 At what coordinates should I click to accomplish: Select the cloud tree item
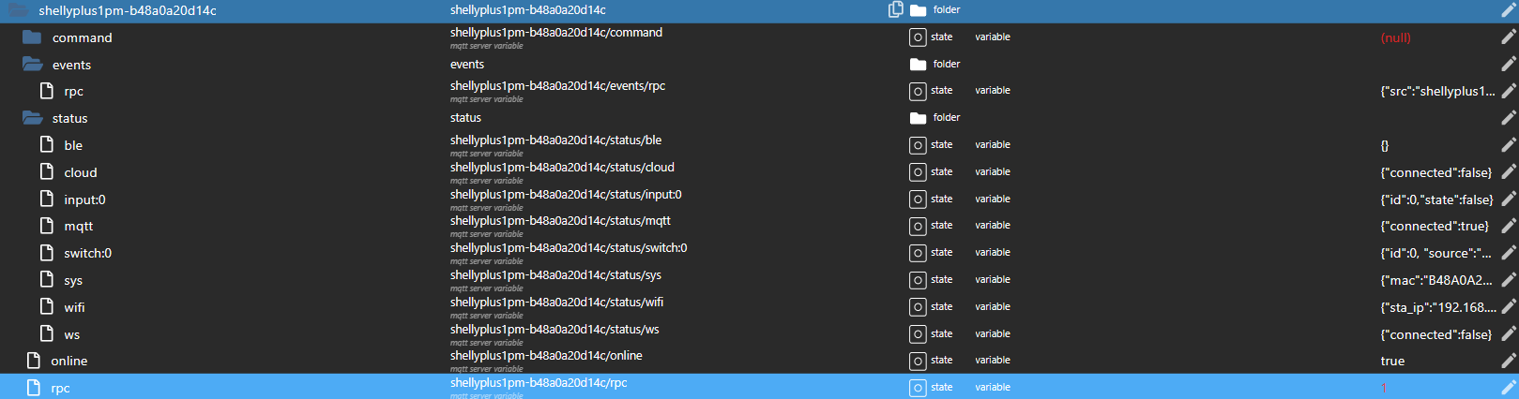pos(81,172)
